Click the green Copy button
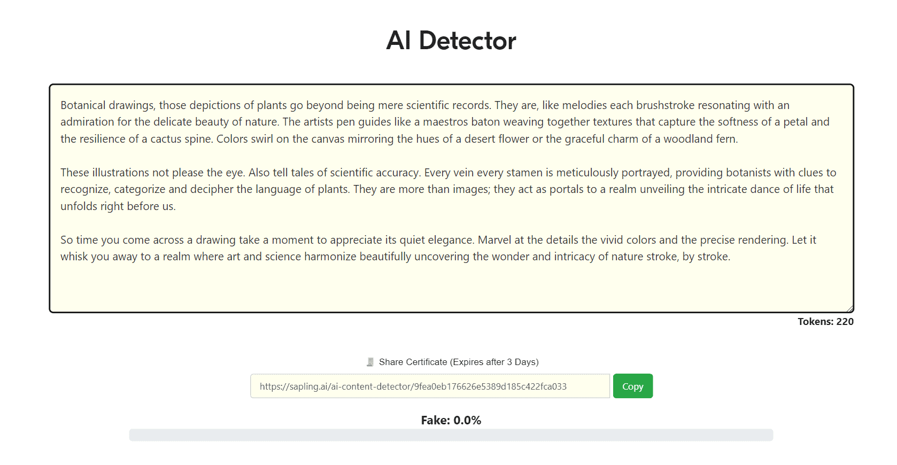 pos(632,386)
